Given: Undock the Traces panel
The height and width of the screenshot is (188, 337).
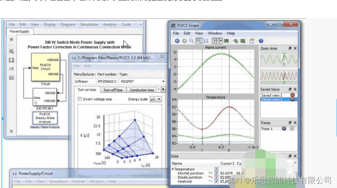Looking at the screenshot, I should pos(290,123).
